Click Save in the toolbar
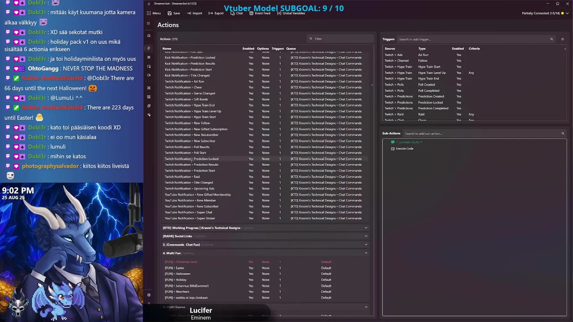Screen dimensions: 573x322 (x=173, y=13)
